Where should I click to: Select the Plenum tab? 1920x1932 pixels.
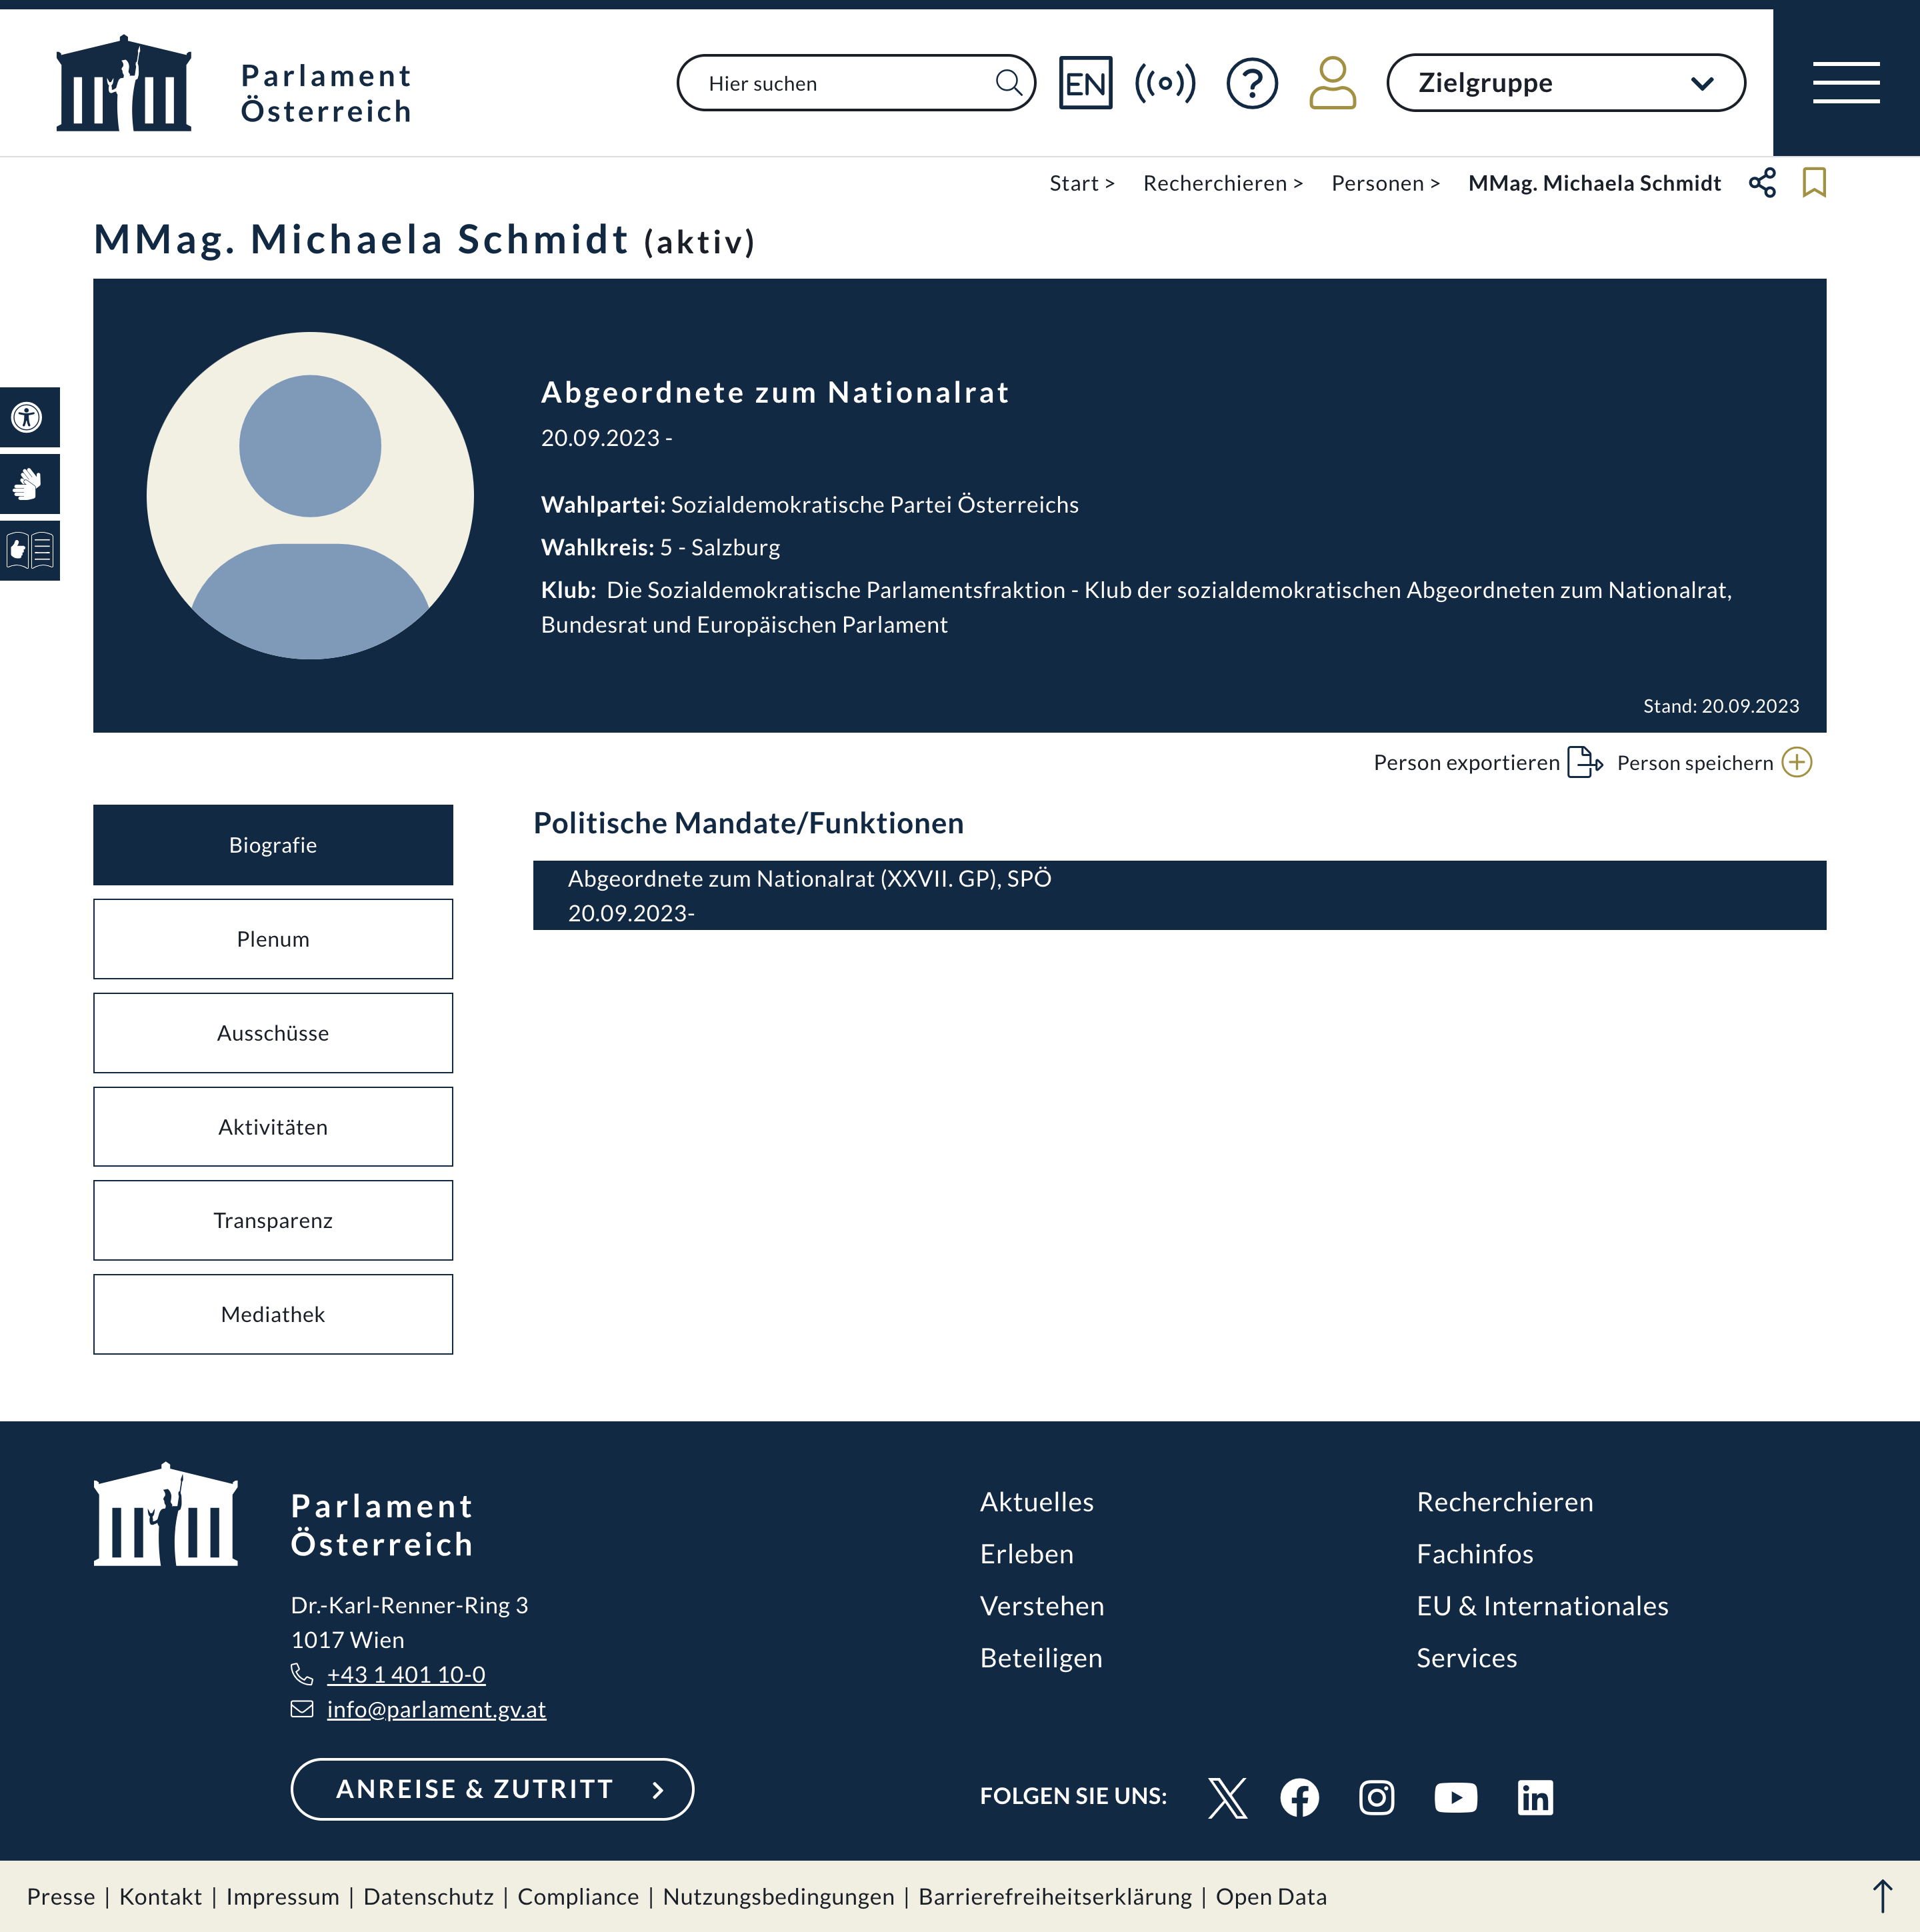273,939
